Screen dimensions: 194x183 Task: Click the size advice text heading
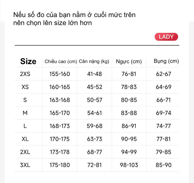(x=74, y=19)
